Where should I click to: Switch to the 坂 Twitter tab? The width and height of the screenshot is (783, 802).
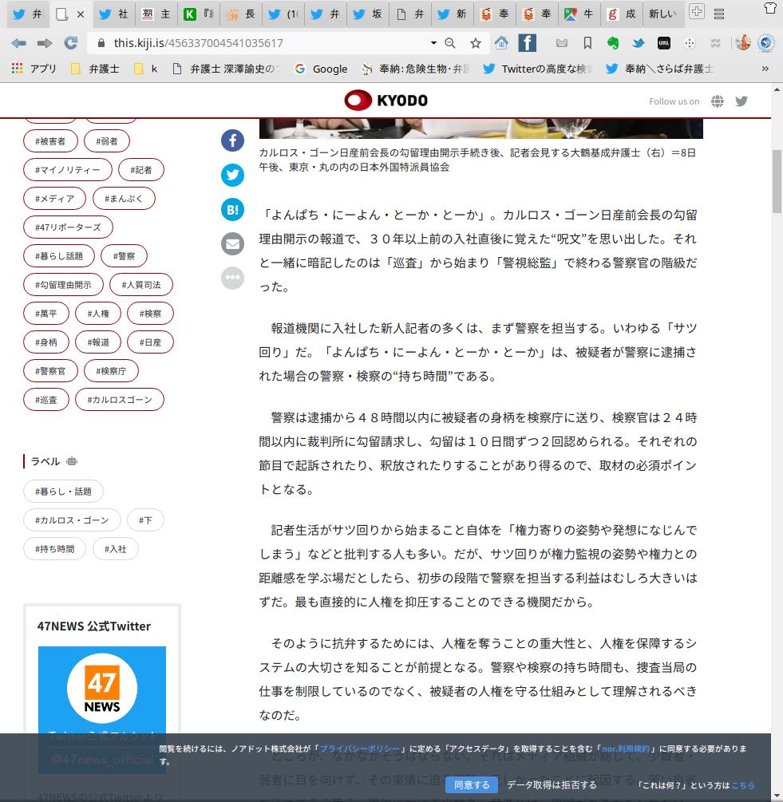point(368,14)
